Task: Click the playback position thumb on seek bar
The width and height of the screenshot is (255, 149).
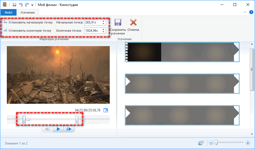Action: 28,119
